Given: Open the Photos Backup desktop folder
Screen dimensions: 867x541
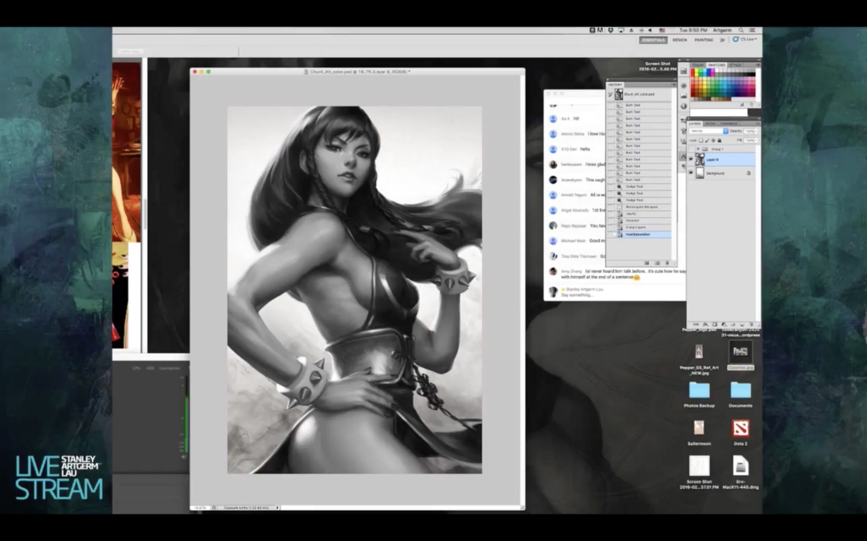Looking at the screenshot, I should [x=699, y=390].
